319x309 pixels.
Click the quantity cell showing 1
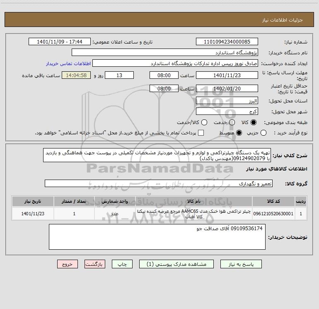[74, 214]
